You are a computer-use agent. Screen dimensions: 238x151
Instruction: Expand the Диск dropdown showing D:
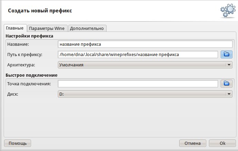[145, 94]
